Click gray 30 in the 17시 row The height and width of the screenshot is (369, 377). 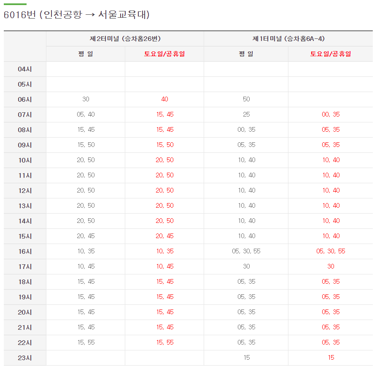(x=246, y=266)
